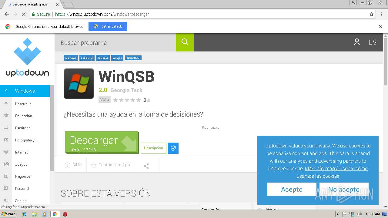Select Sonido category in sidebar
Screen dimensions: 388x218
pos(21,200)
